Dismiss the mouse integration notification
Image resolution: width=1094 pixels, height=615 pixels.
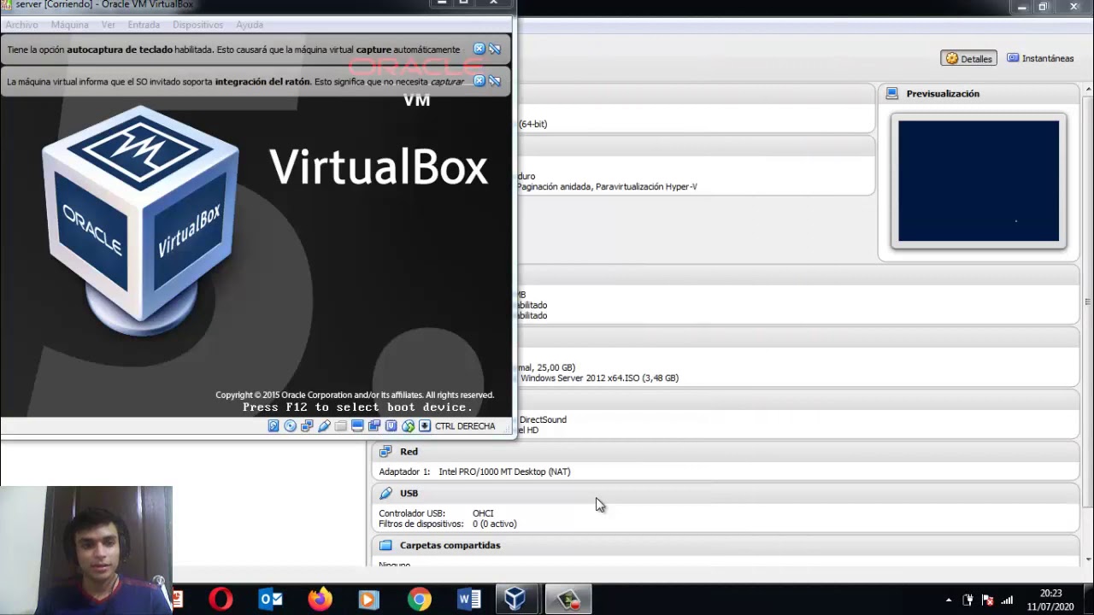click(479, 81)
